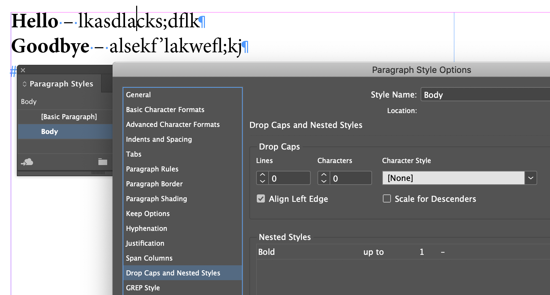The image size is (550, 295).
Task: Decrease Drop Caps Lines with down arrow
Action: coord(263,181)
